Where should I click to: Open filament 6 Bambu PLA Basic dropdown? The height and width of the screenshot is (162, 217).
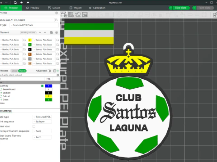tap(44, 49)
